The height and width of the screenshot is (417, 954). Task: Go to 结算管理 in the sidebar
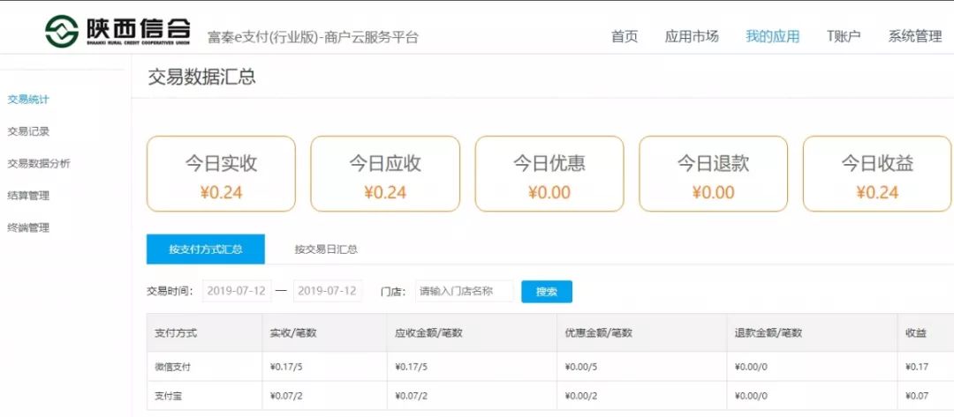(x=28, y=196)
